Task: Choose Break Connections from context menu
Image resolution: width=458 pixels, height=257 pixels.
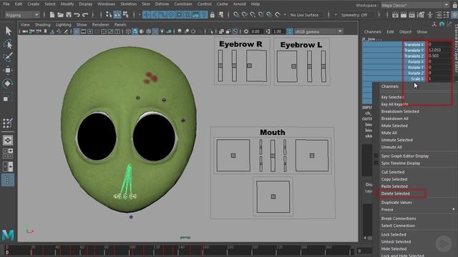Action: click(x=399, y=218)
